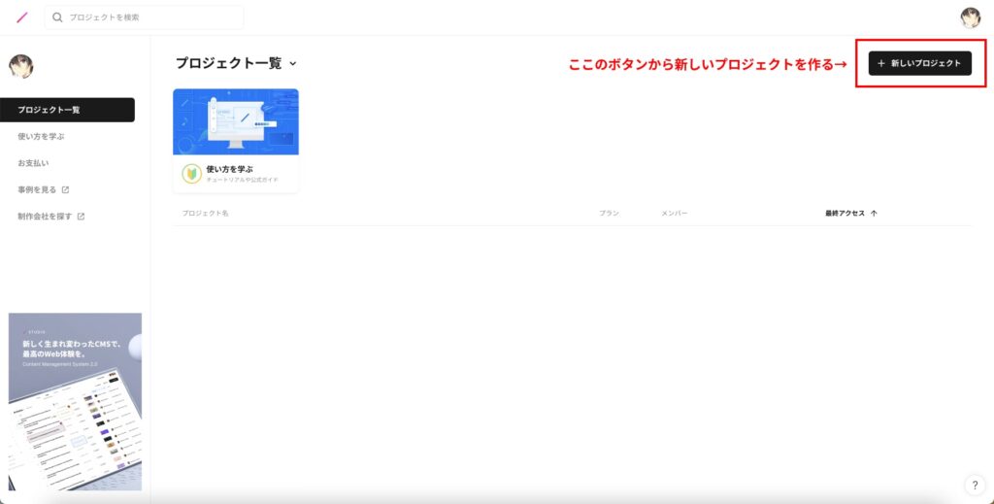
Task: Select プロジェクト一覧 in the sidebar
Action: pos(67,110)
